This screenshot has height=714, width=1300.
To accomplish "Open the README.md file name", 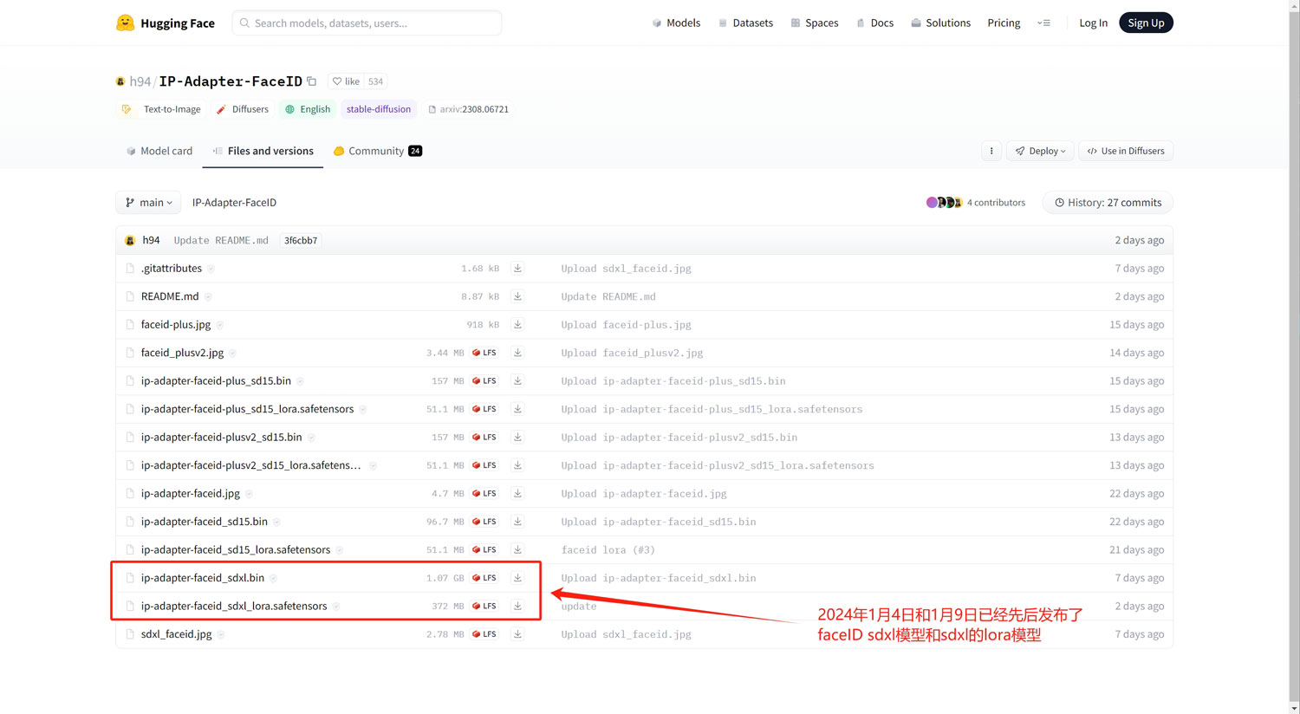I will point(170,296).
